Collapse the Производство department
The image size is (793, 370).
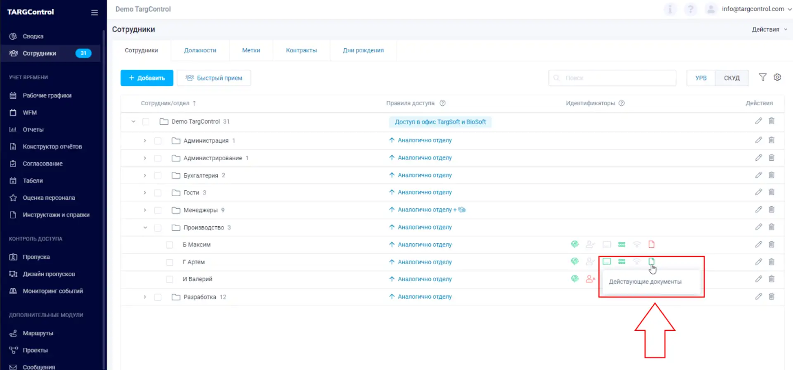click(x=145, y=228)
